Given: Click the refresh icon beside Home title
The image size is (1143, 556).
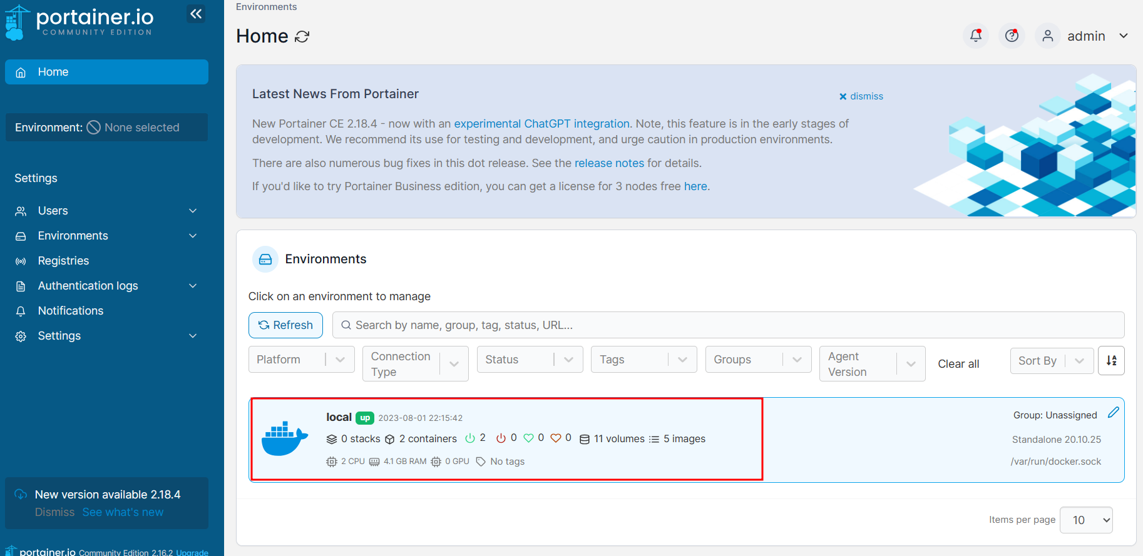Looking at the screenshot, I should click(x=302, y=37).
